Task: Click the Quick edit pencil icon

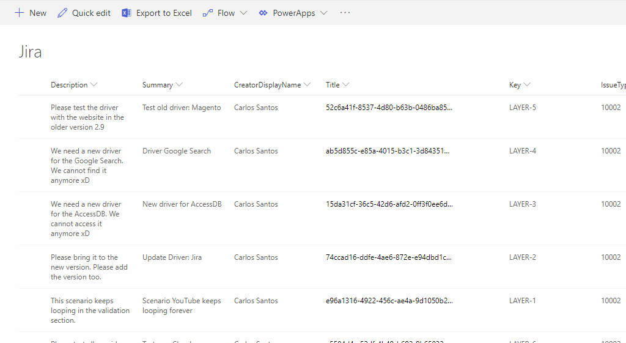Action: click(62, 13)
